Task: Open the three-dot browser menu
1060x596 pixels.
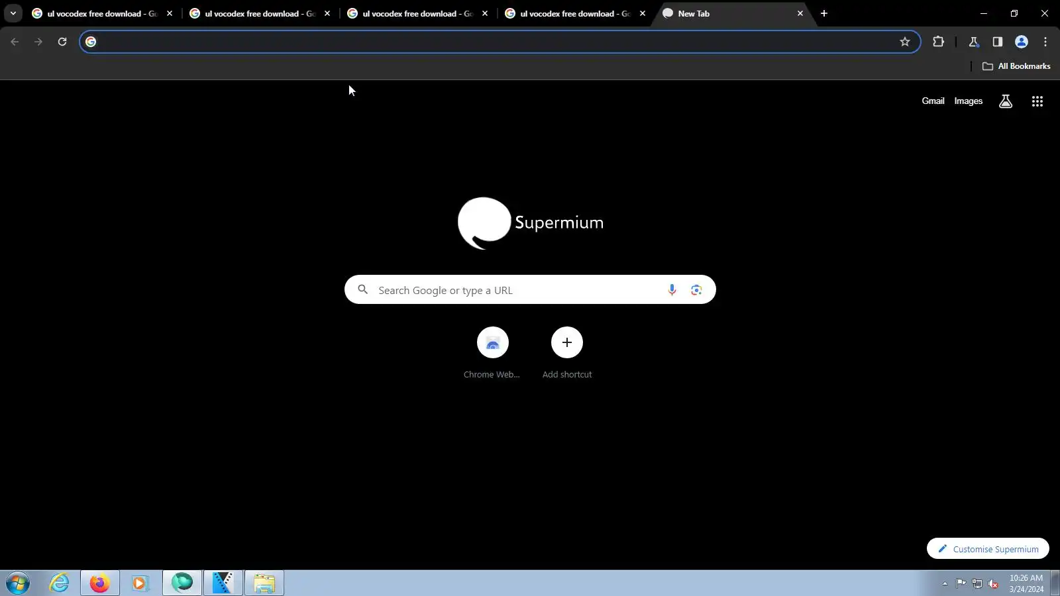Action: coord(1045,42)
